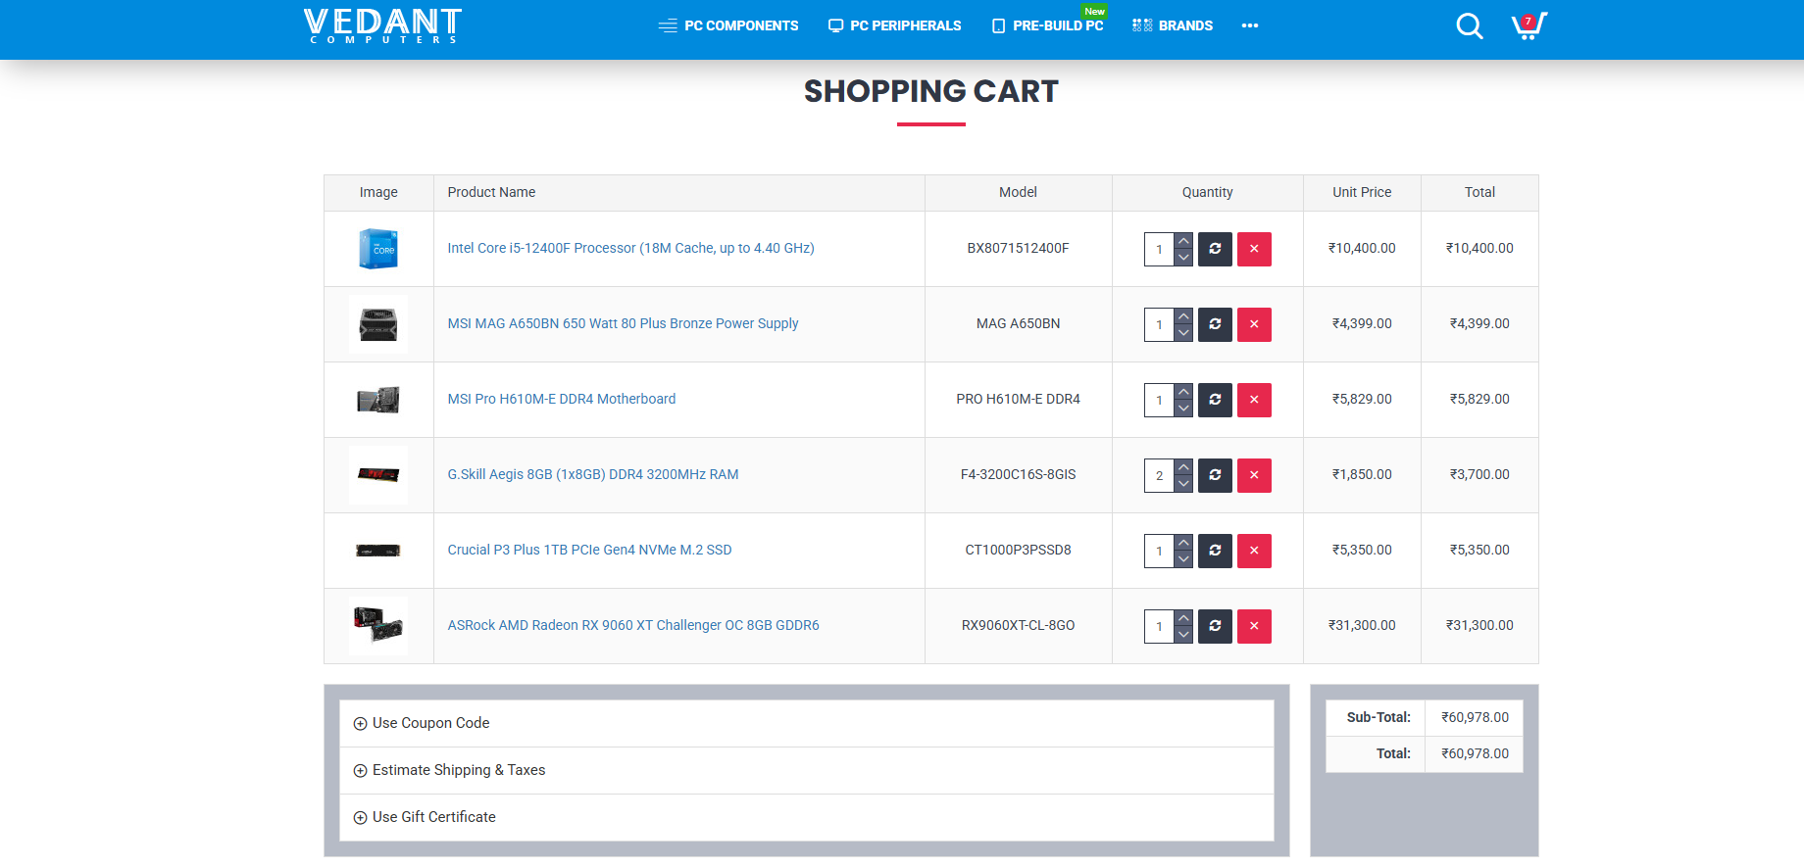Image resolution: width=1804 pixels, height=868 pixels.
Task: Click MSI power supply thumbnail image
Action: coord(378,324)
